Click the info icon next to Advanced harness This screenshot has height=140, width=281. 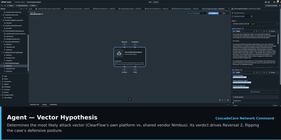point(251,16)
